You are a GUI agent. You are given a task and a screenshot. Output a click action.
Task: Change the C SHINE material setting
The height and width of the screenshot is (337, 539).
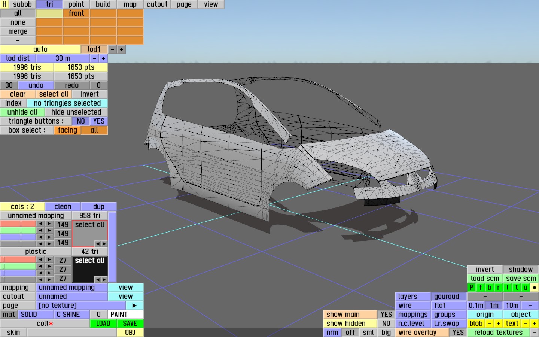coord(72,315)
